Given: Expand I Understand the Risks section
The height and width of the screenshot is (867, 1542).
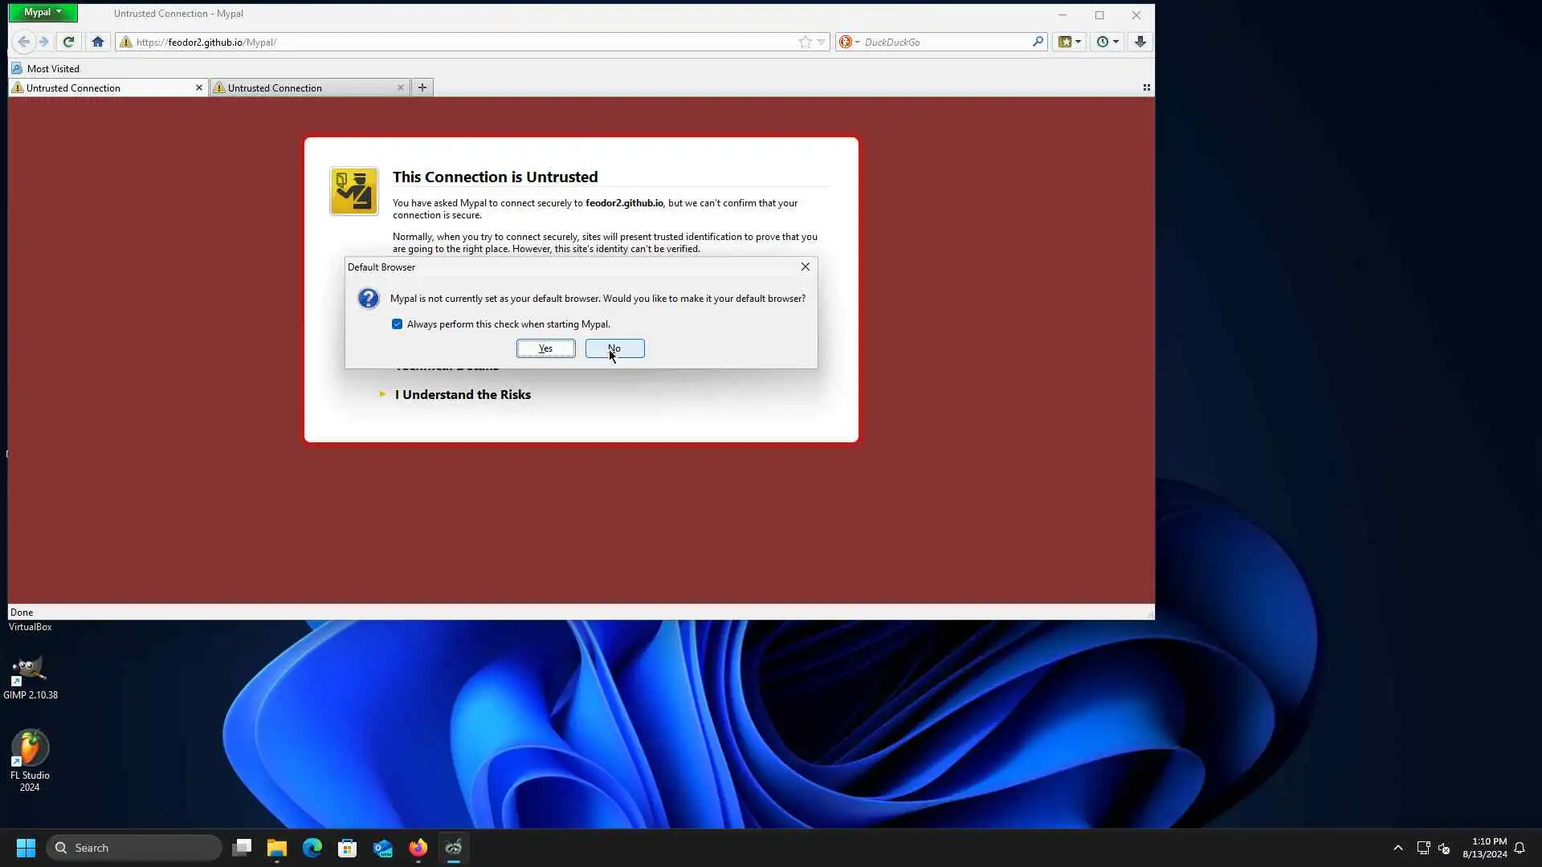Looking at the screenshot, I should point(462,394).
